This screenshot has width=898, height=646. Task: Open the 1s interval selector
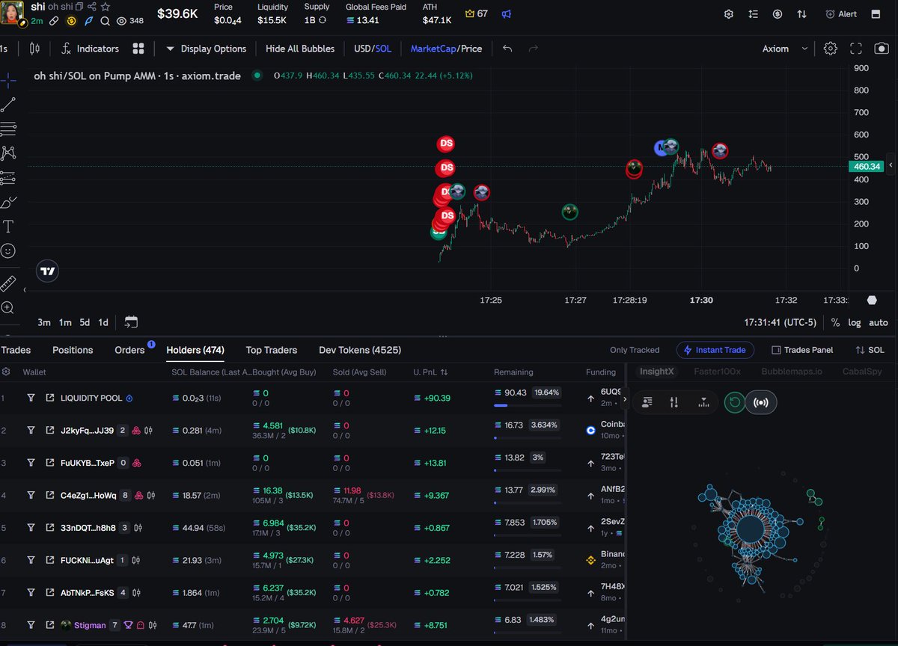[4, 49]
